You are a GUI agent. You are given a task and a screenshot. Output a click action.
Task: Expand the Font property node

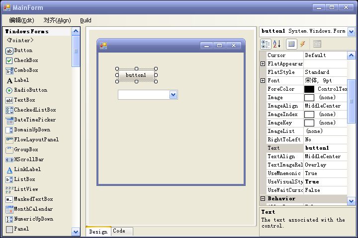(263, 81)
